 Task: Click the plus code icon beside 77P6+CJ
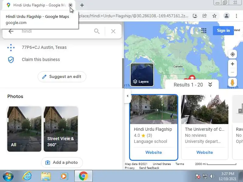(11, 48)
